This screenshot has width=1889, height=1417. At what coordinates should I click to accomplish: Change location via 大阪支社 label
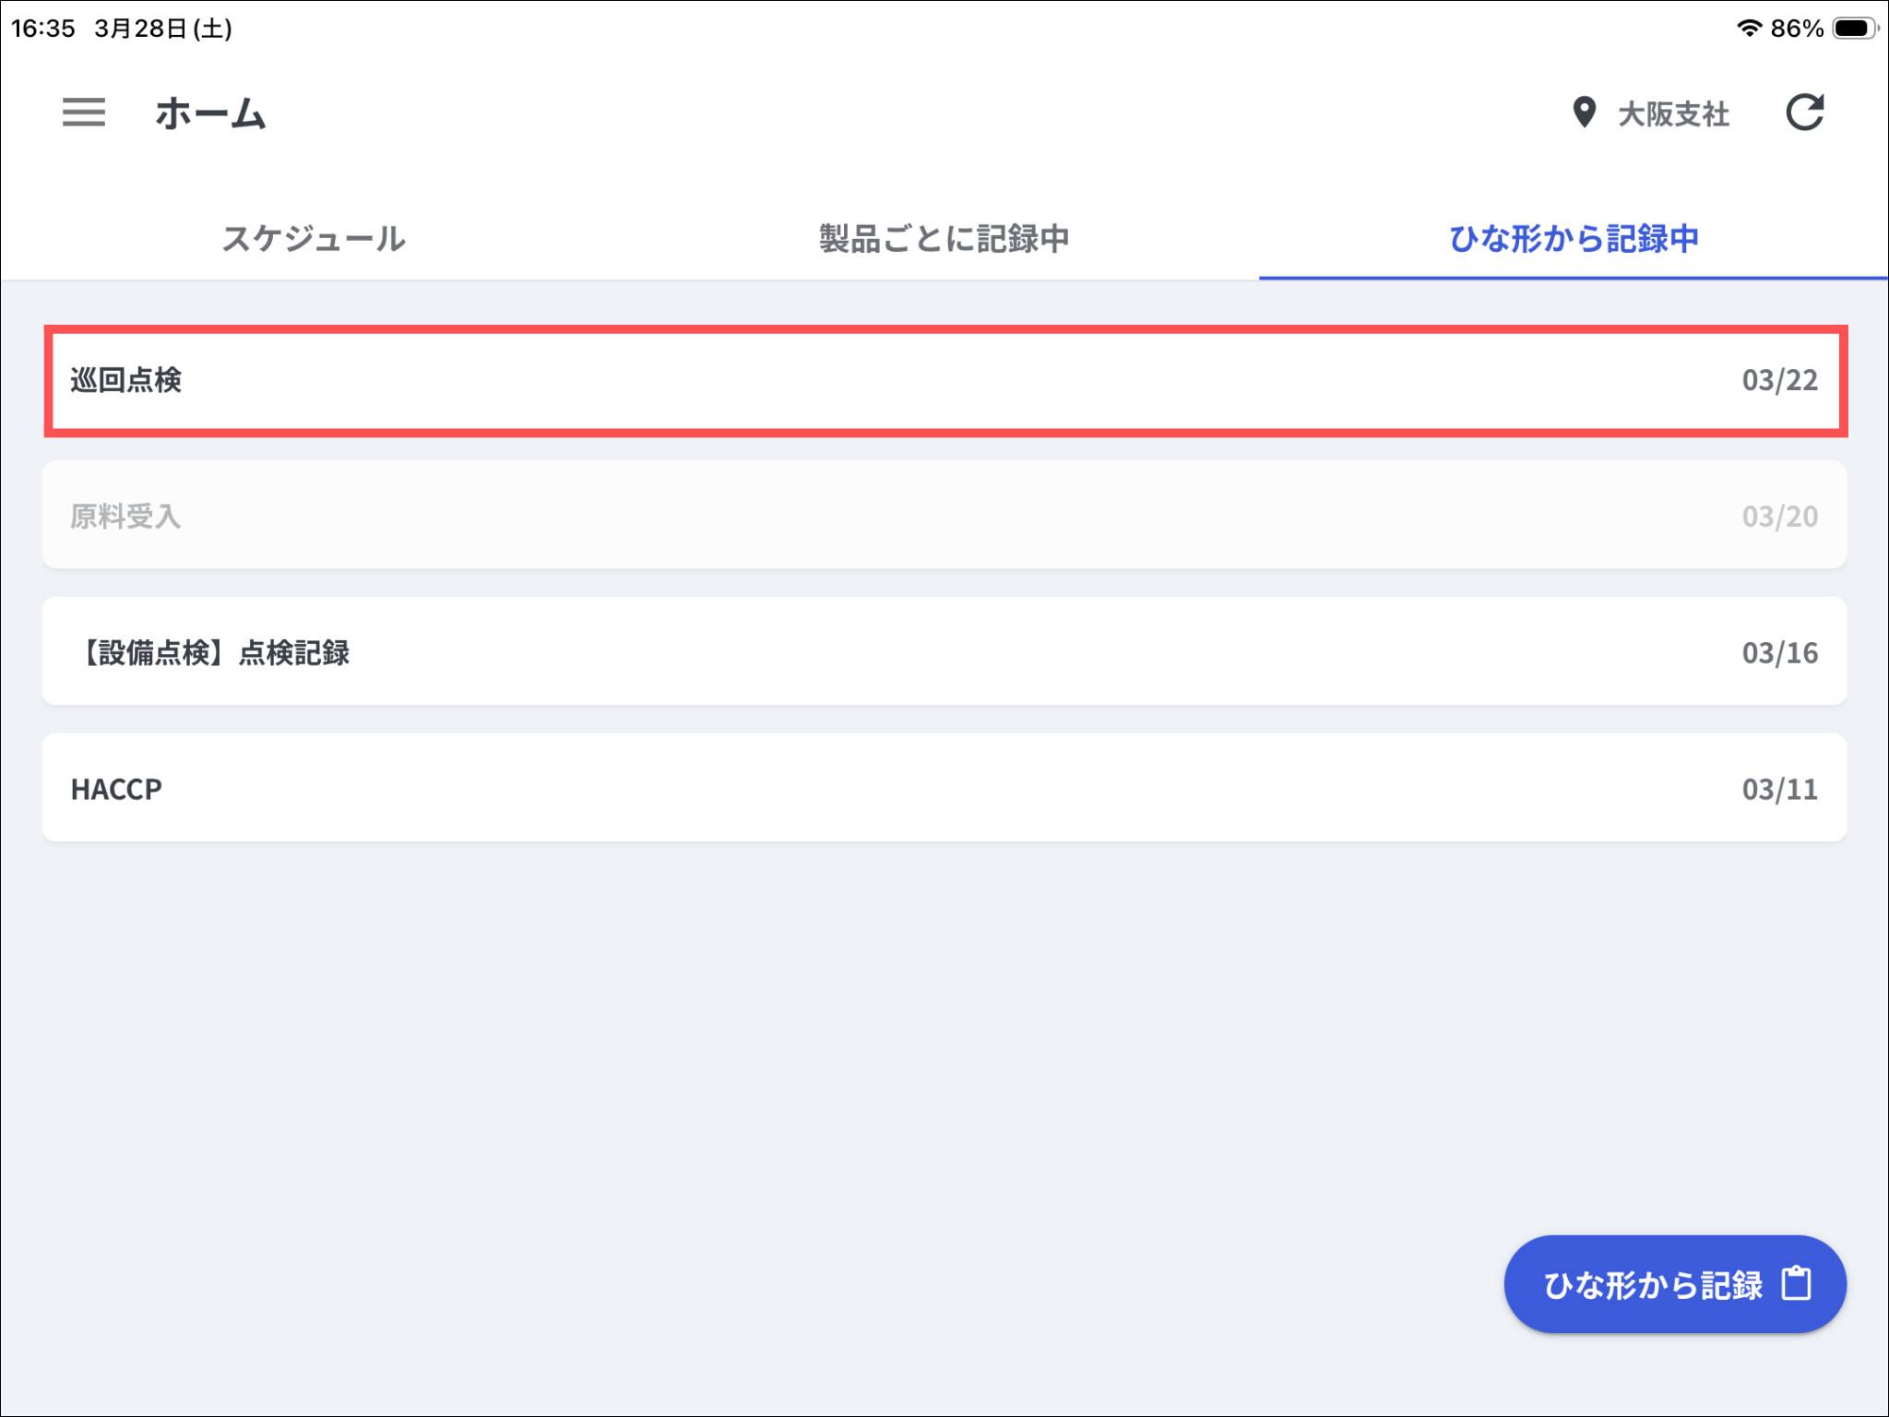[x=1673, y=114]
